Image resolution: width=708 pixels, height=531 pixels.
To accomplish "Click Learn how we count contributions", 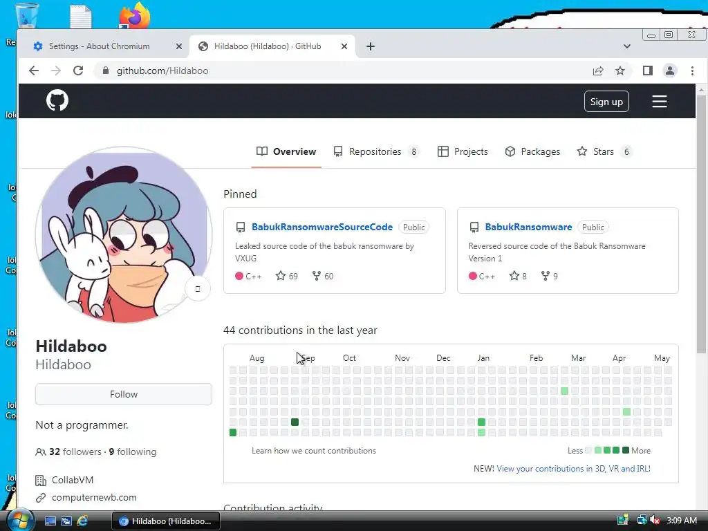I will tap(314, 451).
